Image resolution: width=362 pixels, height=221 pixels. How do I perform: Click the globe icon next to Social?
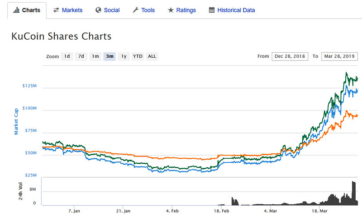(98, 10)
